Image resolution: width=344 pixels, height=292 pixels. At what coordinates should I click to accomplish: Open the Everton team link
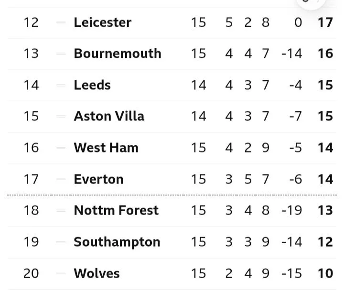pos(98,179)
